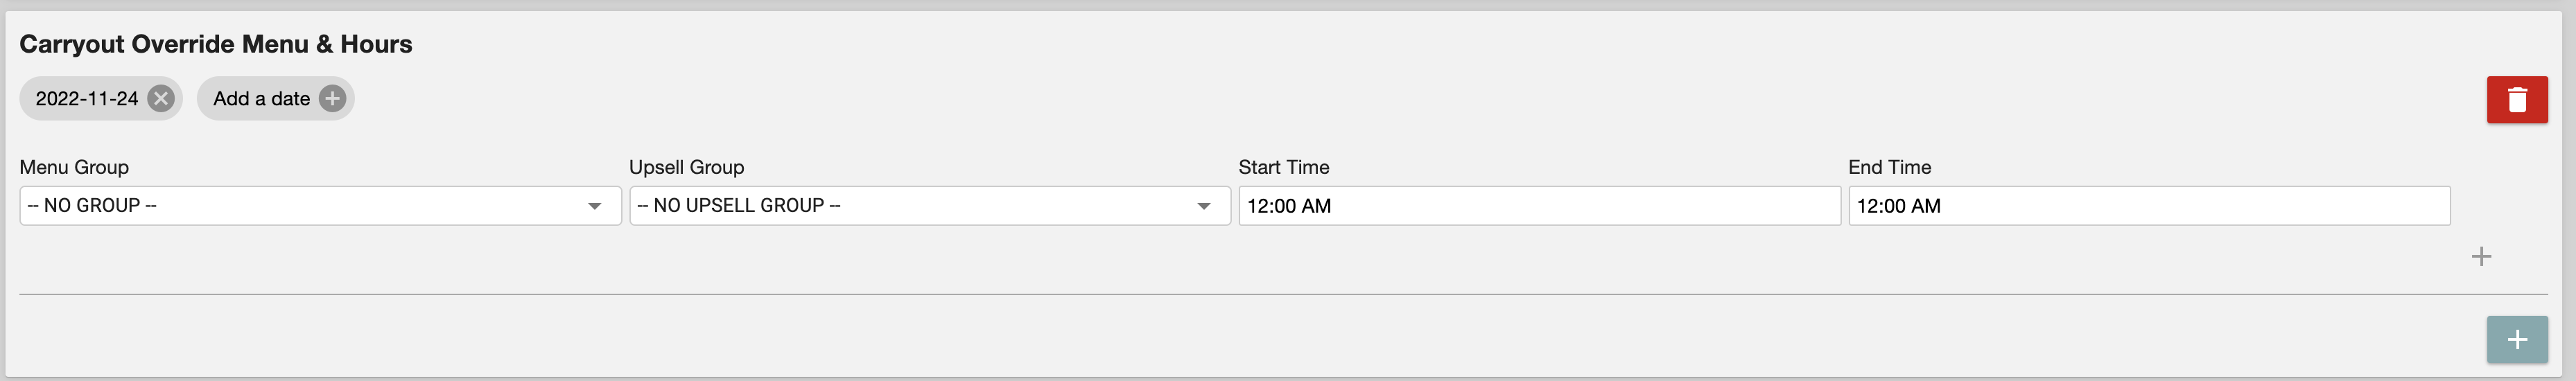
Task: Delete this override with the red trash icon
Action: pos(2516,100)
